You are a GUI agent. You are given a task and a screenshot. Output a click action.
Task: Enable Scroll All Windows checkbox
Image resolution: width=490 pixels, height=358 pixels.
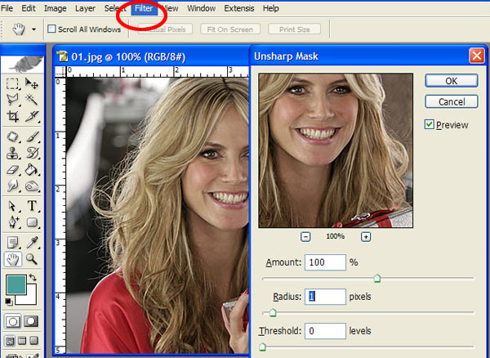[52, 29]
